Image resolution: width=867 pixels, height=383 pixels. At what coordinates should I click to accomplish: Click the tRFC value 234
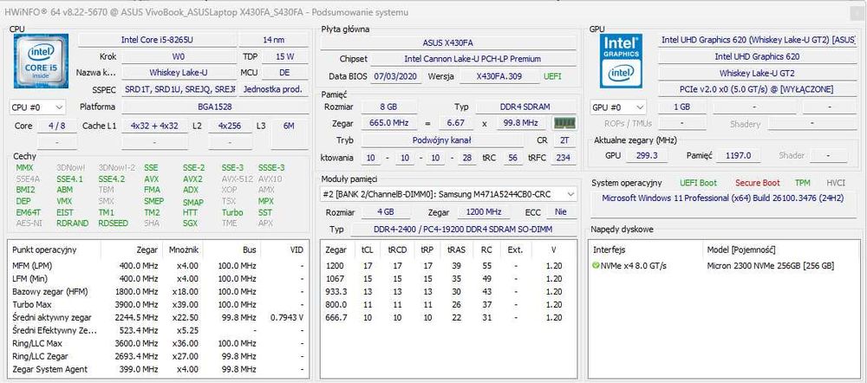click(x=563, y=158)
